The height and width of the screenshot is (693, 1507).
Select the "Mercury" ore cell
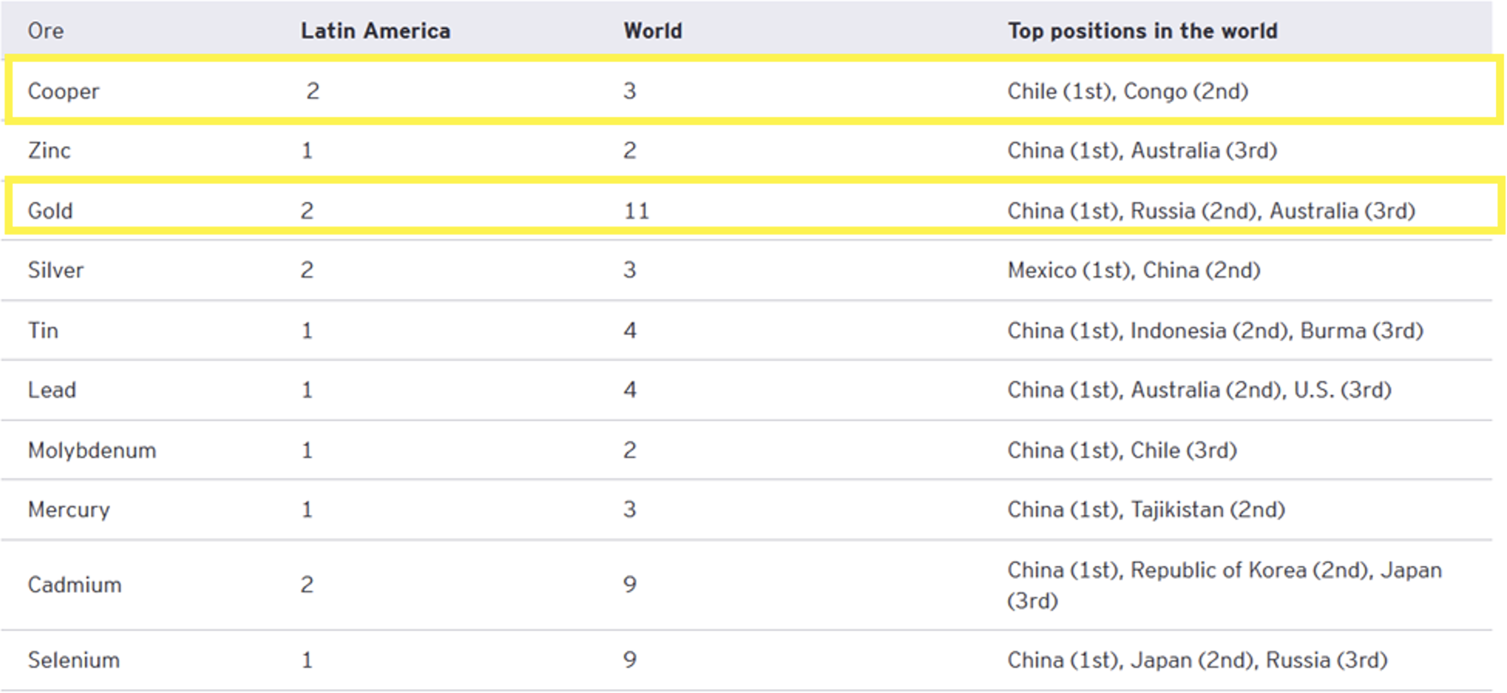[69, 509]
